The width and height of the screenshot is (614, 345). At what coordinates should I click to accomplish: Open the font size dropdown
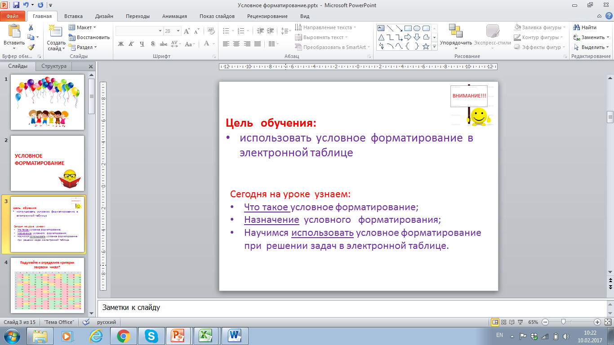(x=179, y=31)
